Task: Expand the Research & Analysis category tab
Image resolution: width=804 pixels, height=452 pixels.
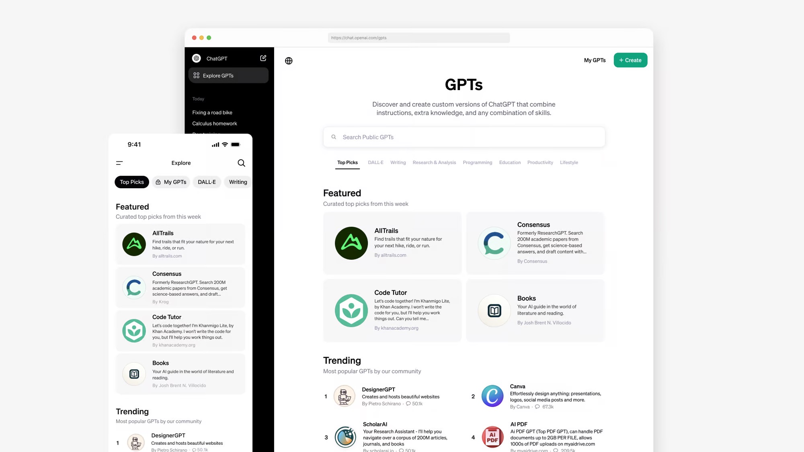Action: click(x=435, y=162)
